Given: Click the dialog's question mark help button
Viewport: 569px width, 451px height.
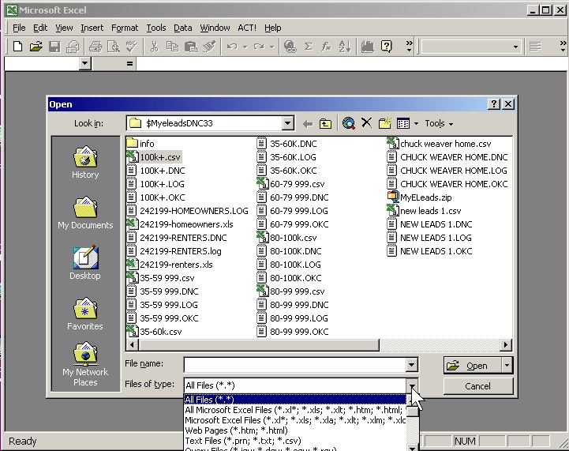Looking at the screenshot, I should tap(493, 104).
